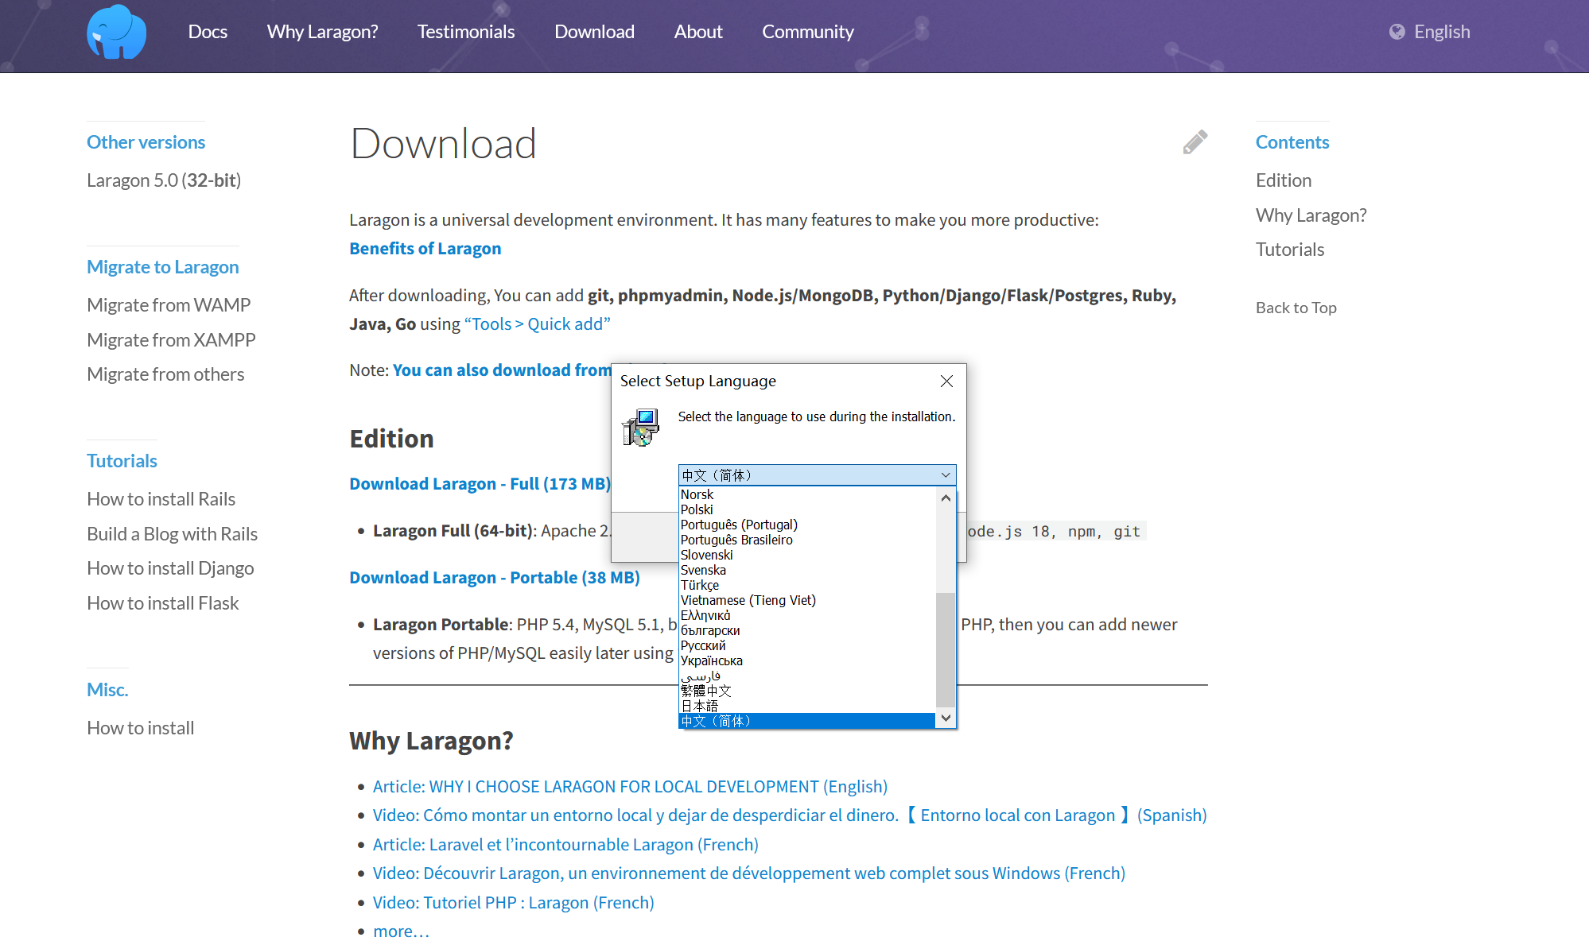Open WHY I CHOOSE LARAGON article link
This screenshot has height=945, width=1589.
pyautogui.click(x=630, y=787)
